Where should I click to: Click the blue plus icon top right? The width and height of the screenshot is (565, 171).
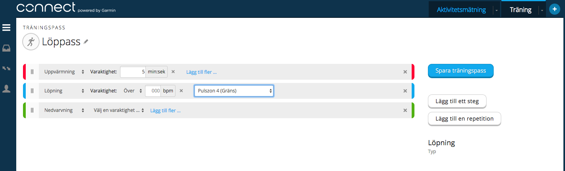[554, 10]
